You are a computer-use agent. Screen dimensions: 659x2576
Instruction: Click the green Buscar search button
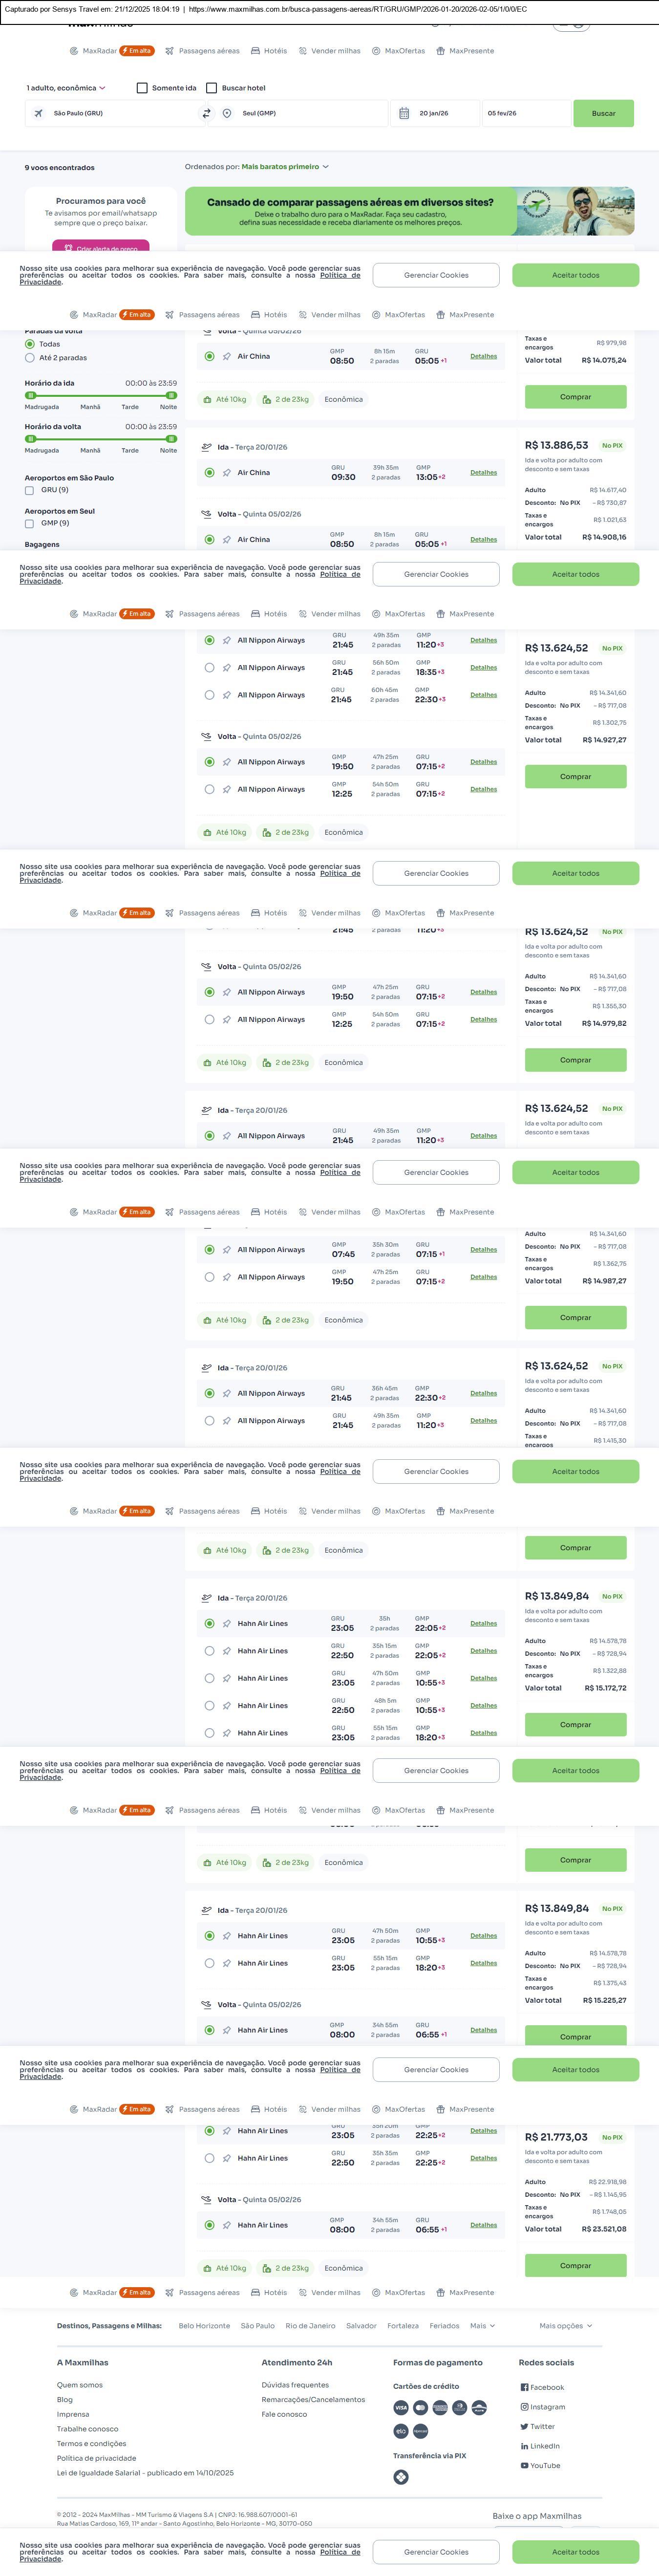pyautogui.click(x=603, y=114)
